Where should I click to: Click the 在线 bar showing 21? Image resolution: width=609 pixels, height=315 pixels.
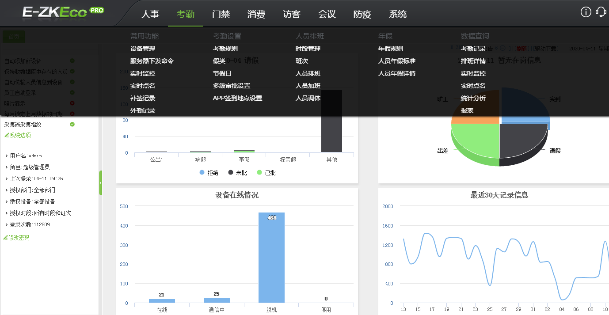point(162,301)
